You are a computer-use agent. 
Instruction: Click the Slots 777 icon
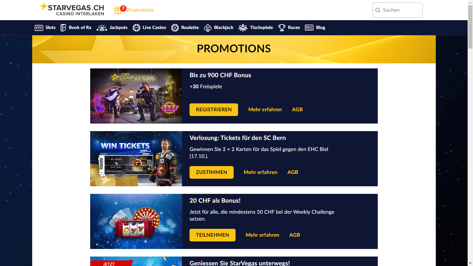pyautogui.click(x=39, y=28)
